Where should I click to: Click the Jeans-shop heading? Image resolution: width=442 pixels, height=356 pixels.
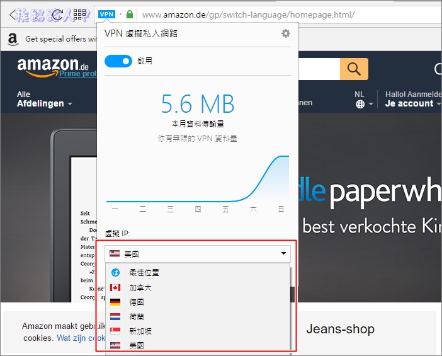(340, 329)
